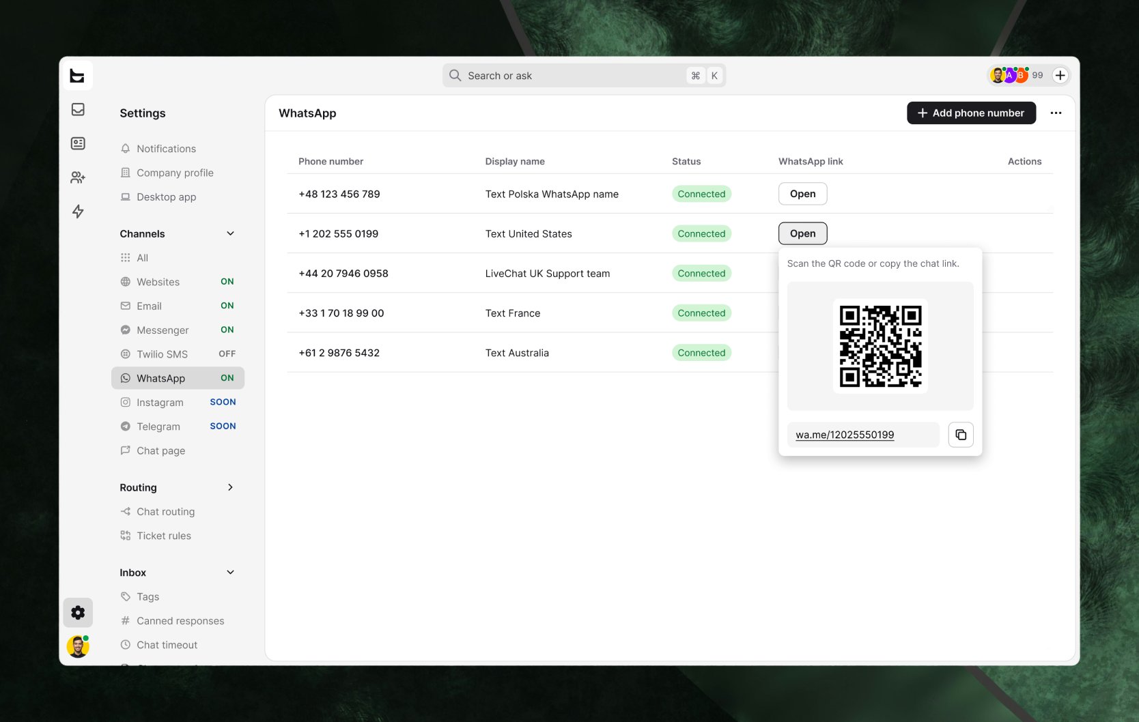1139x722 pixels.
Task: Open the three-dot more options menu
Action: (x=1056, y=113)
